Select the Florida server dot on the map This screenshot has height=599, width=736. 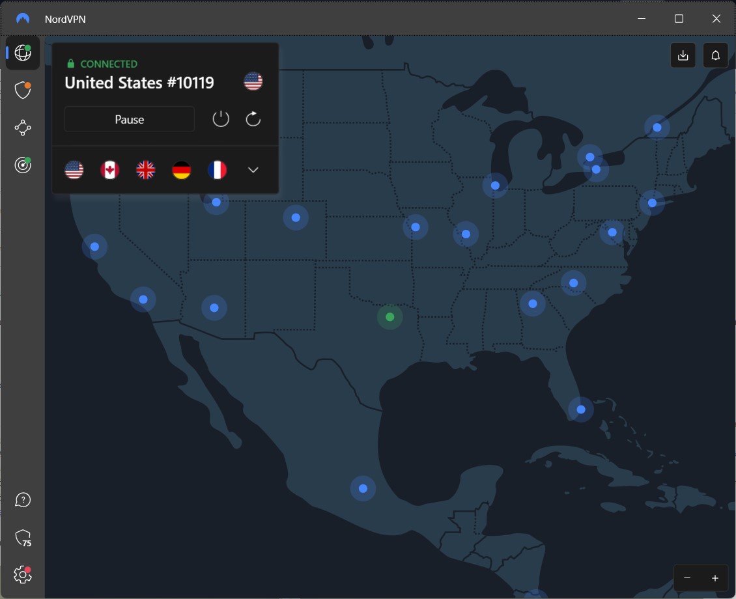point(580,410)
